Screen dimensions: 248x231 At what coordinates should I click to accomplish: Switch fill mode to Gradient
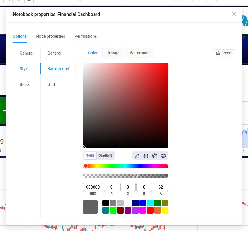(105, 156)
